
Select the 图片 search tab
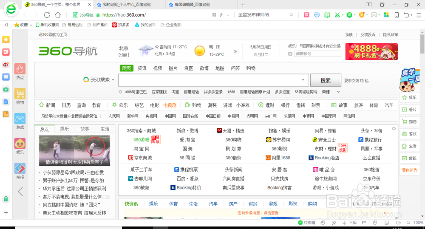pyautogui.click(x=173, y=68)
